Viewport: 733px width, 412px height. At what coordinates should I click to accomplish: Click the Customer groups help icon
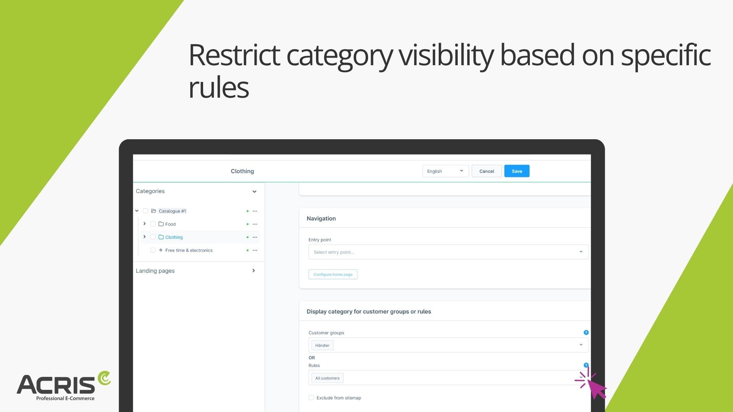pos(586,333)
